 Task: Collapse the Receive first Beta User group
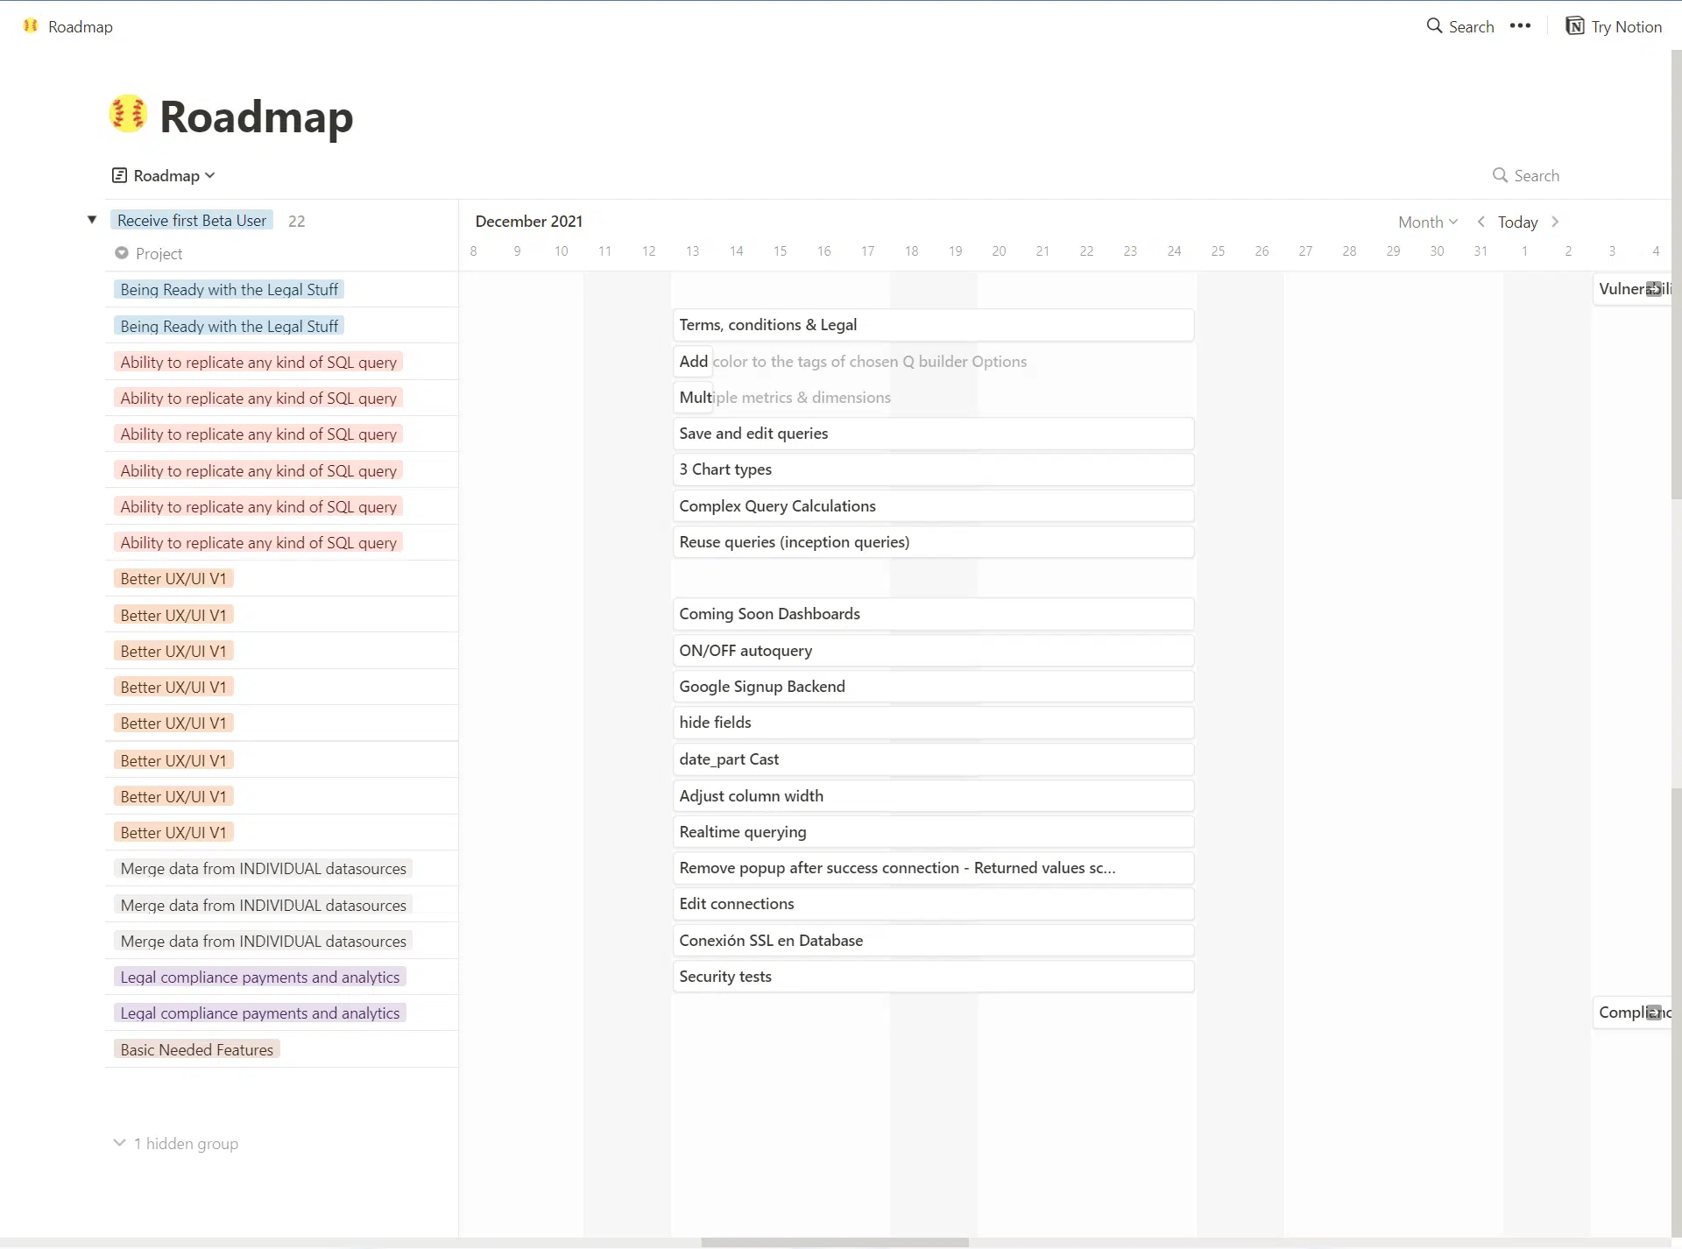tap(92, 220)
